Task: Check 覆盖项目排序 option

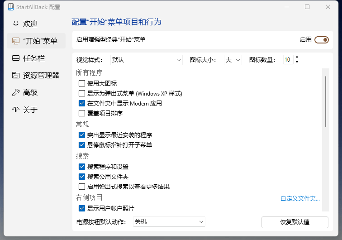Action: click(82, 113)
